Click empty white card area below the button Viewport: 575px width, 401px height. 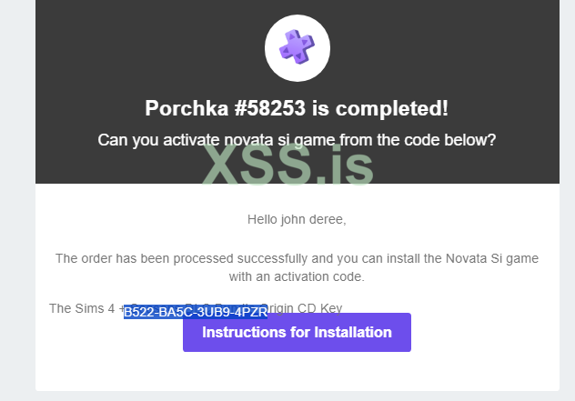[x=297, y=373]
